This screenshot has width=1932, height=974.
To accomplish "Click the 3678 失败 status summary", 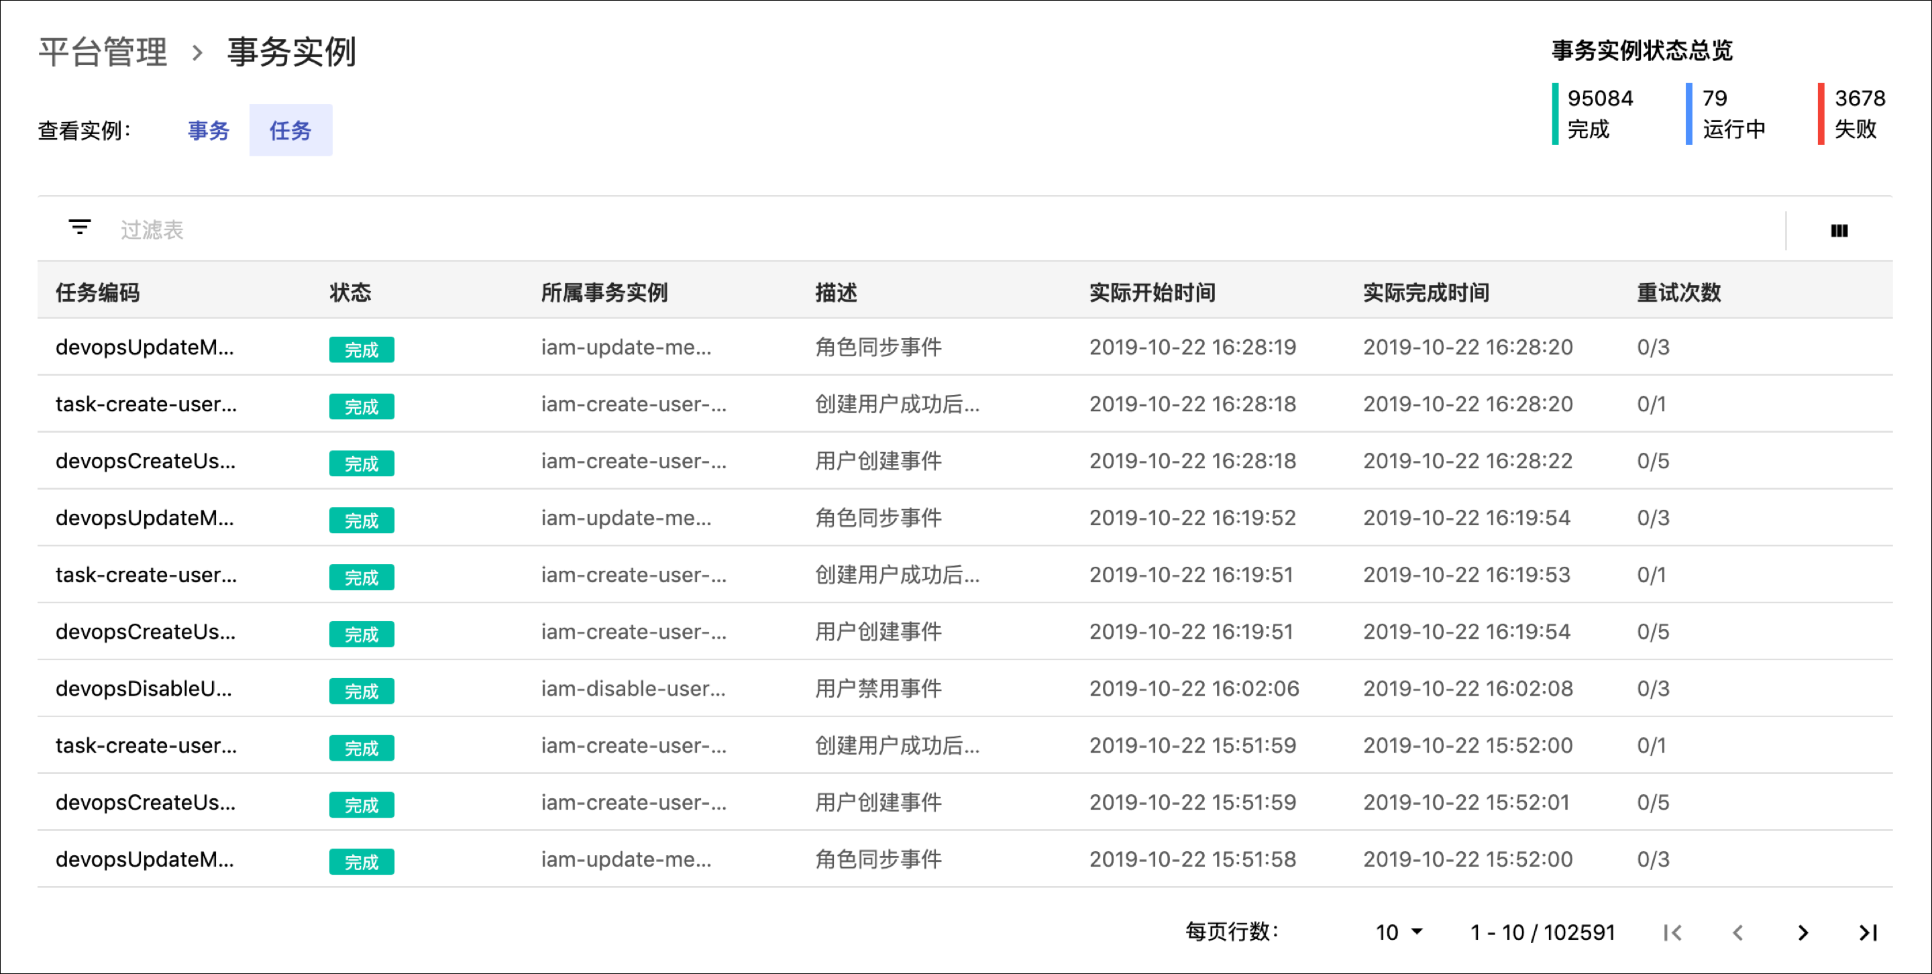I will [1852, 113].
